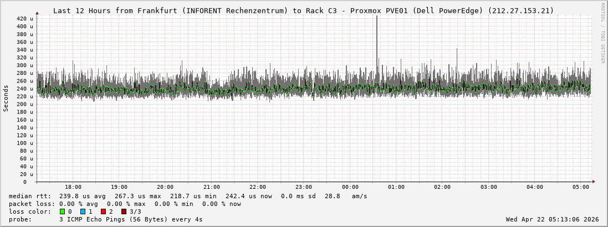Click the median rtt statistics line
This screenshot has width=608, height=227.
click(188, 196)
